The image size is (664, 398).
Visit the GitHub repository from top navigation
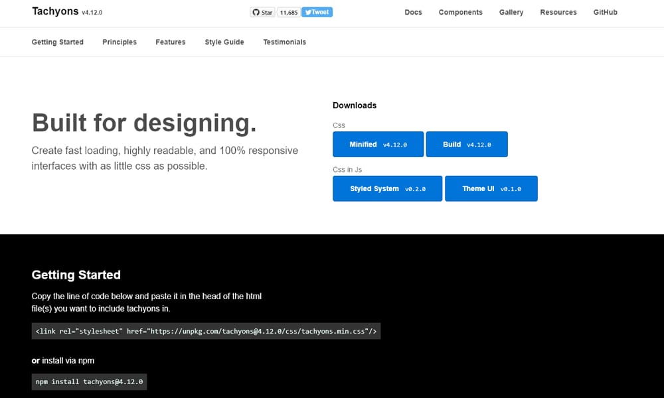click(x=605, y=12)
